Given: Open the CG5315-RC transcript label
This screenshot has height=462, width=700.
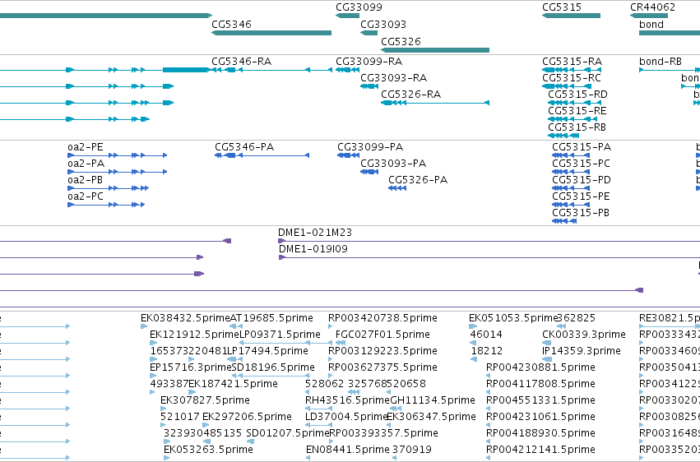Looking at the screenshot, I should point(572,78).
